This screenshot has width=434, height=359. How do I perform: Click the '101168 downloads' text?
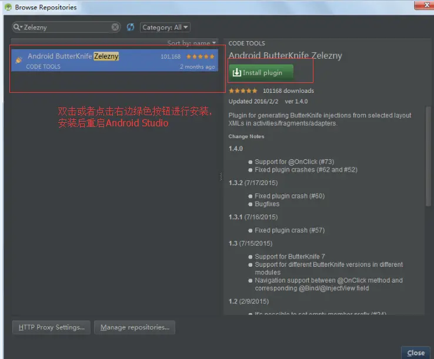[x=288, y=90]
